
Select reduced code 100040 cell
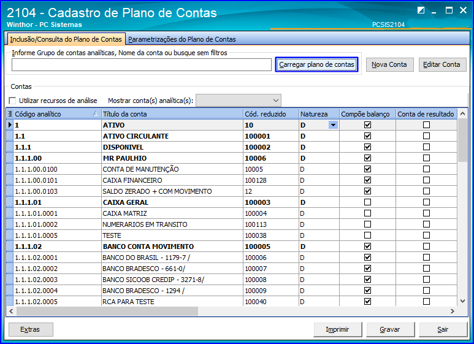click(271, 301)
